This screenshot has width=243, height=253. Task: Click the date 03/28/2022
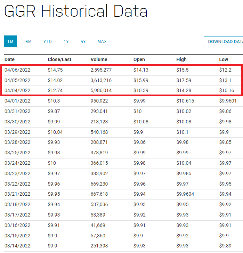point(17,142)
